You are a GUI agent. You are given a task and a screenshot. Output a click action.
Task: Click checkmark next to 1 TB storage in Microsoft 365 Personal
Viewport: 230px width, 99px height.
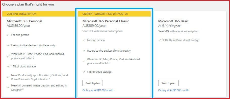[x=8, y=66]
